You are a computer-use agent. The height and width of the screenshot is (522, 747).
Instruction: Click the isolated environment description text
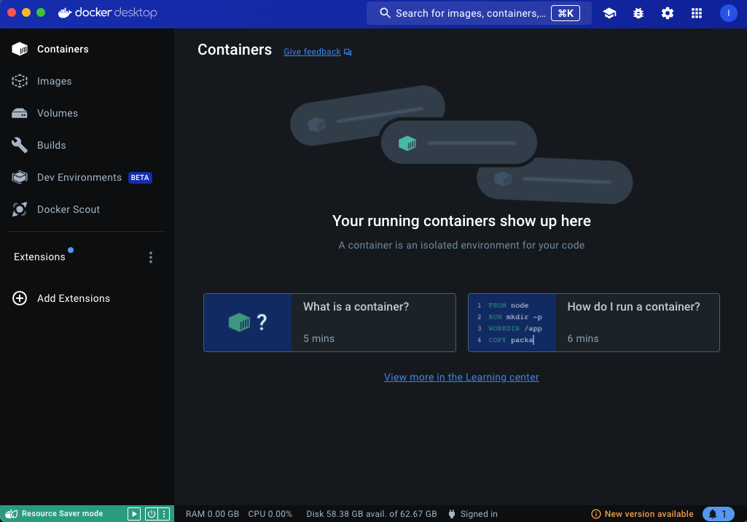click(461, 245)
